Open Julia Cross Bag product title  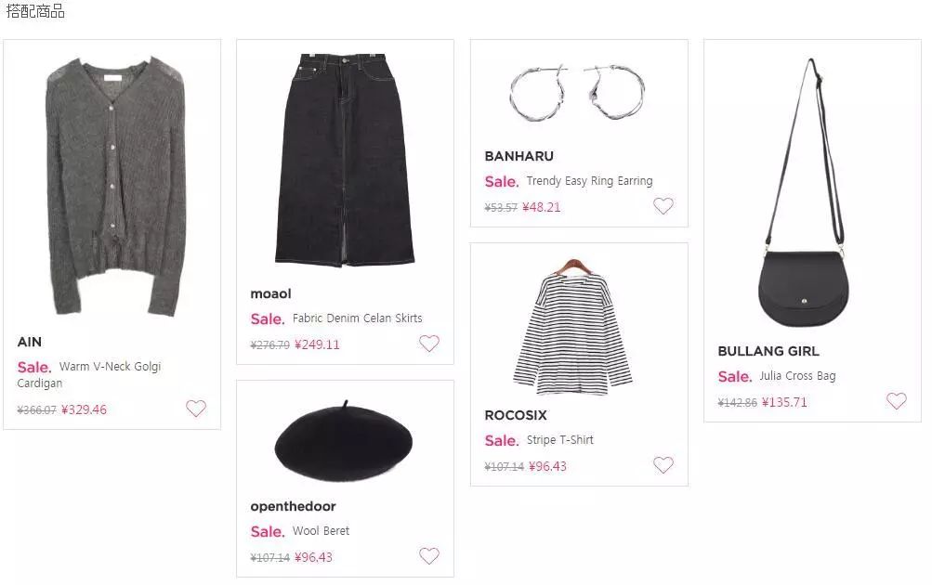click(x=797, y=376)
